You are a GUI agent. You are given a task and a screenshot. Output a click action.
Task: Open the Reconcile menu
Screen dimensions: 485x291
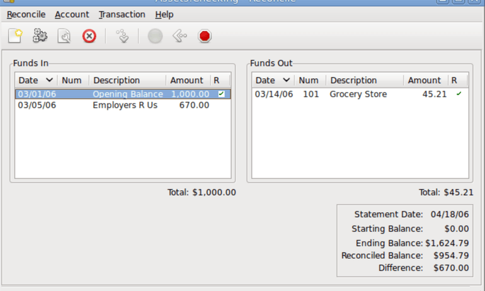26,14
